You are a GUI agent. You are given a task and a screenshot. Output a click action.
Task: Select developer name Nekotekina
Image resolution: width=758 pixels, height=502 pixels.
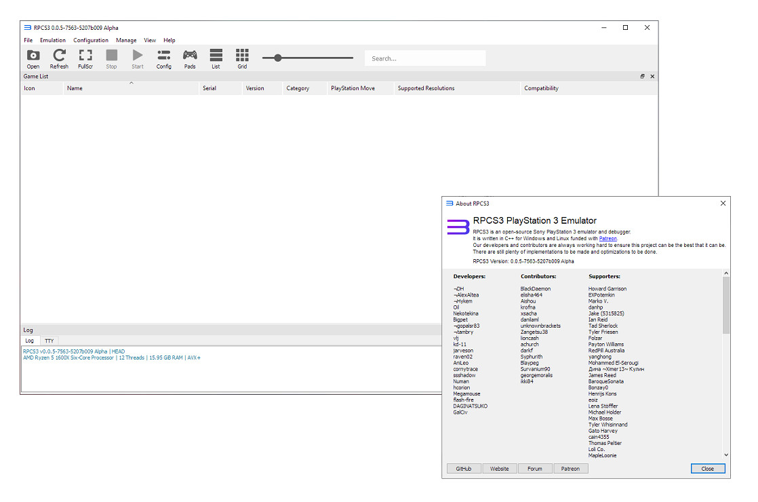tap(466, 313)
